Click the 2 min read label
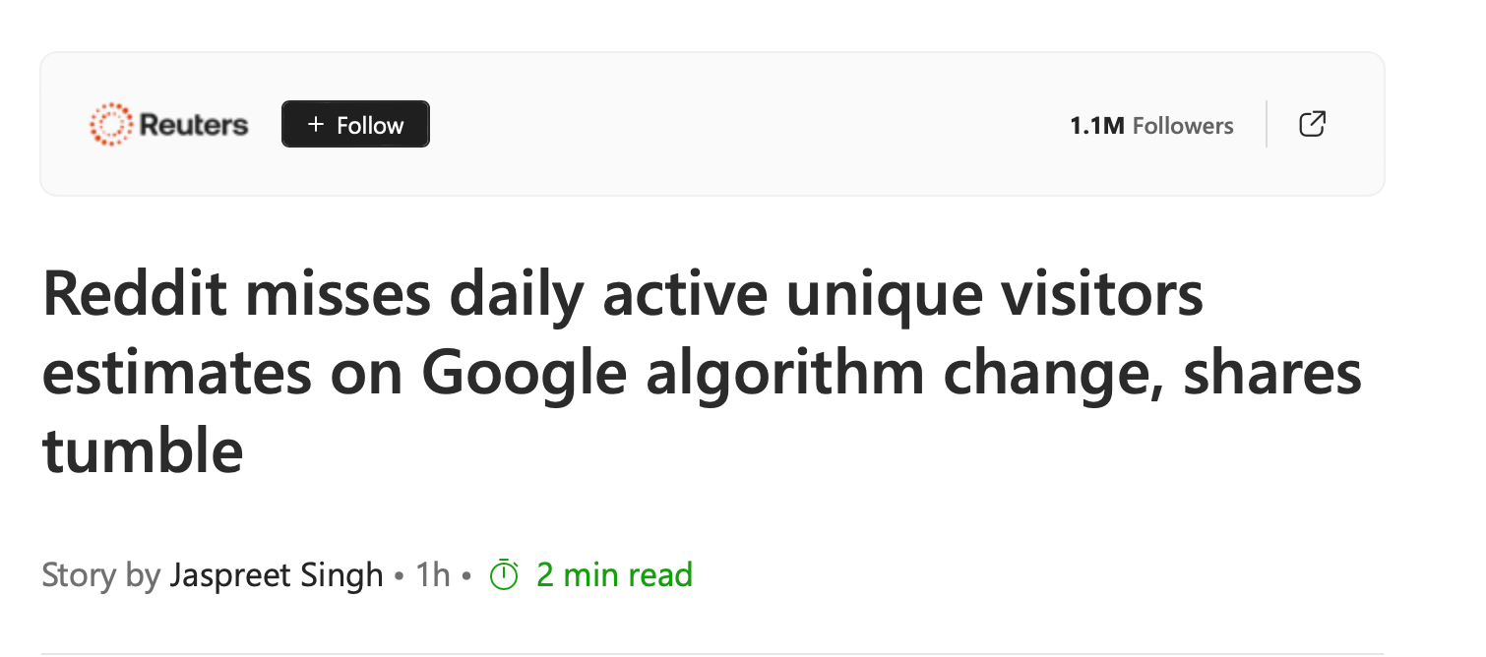Image resolution: width=1486 pixels, height=657 pixels. [614, 575]
